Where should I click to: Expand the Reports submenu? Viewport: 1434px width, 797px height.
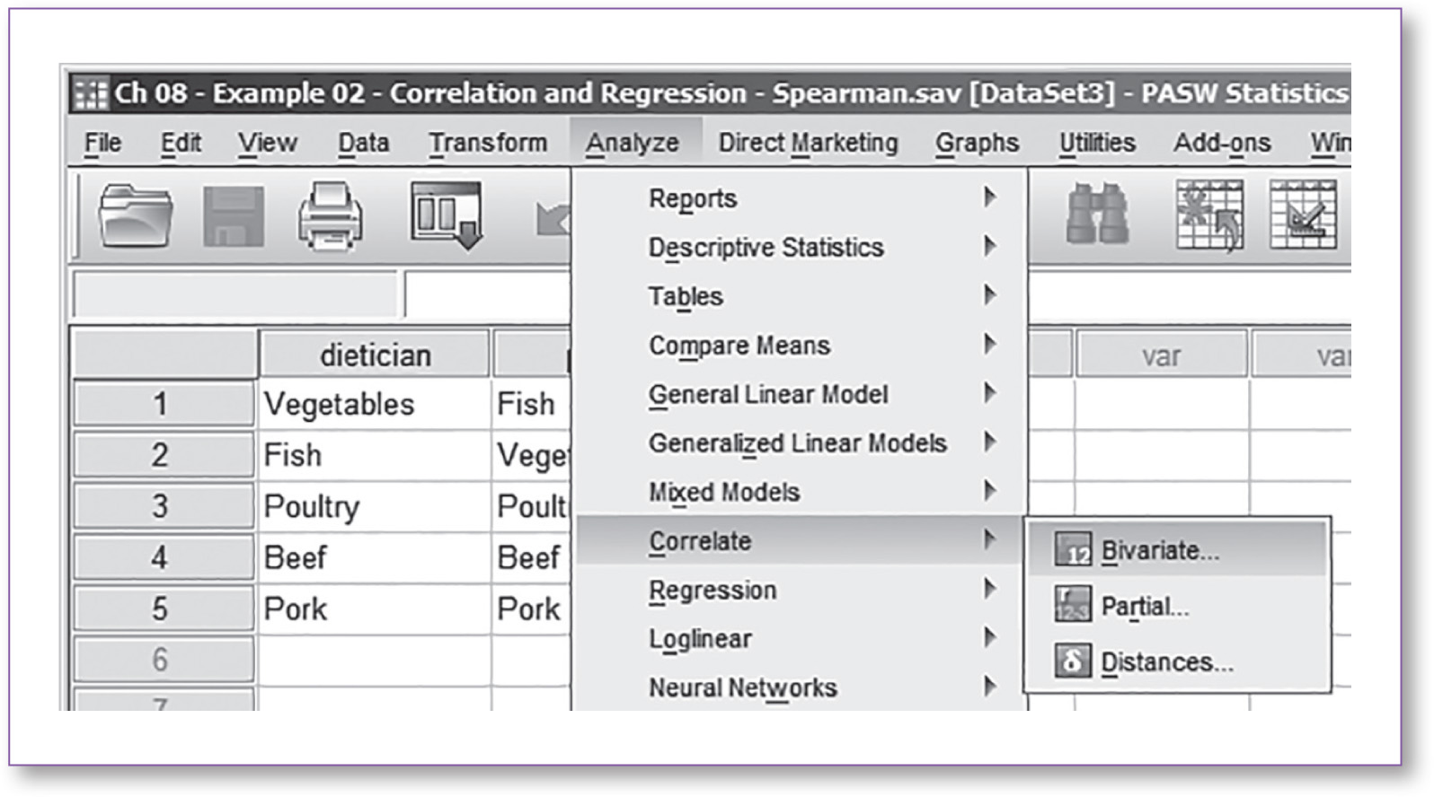[692, 198]
